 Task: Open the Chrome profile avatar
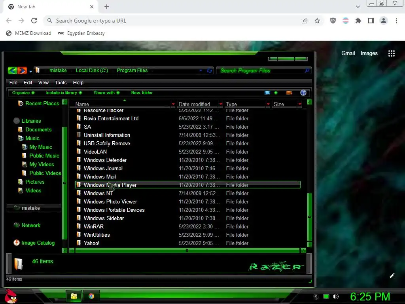(384, 21)
